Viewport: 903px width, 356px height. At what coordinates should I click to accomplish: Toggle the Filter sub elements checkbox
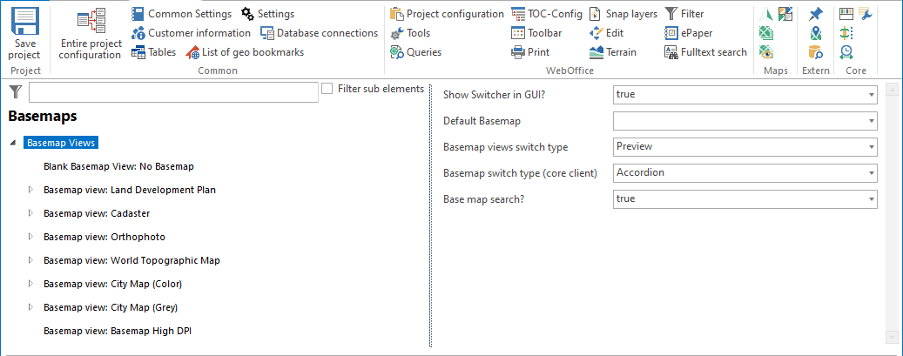(x=327, y=89)
